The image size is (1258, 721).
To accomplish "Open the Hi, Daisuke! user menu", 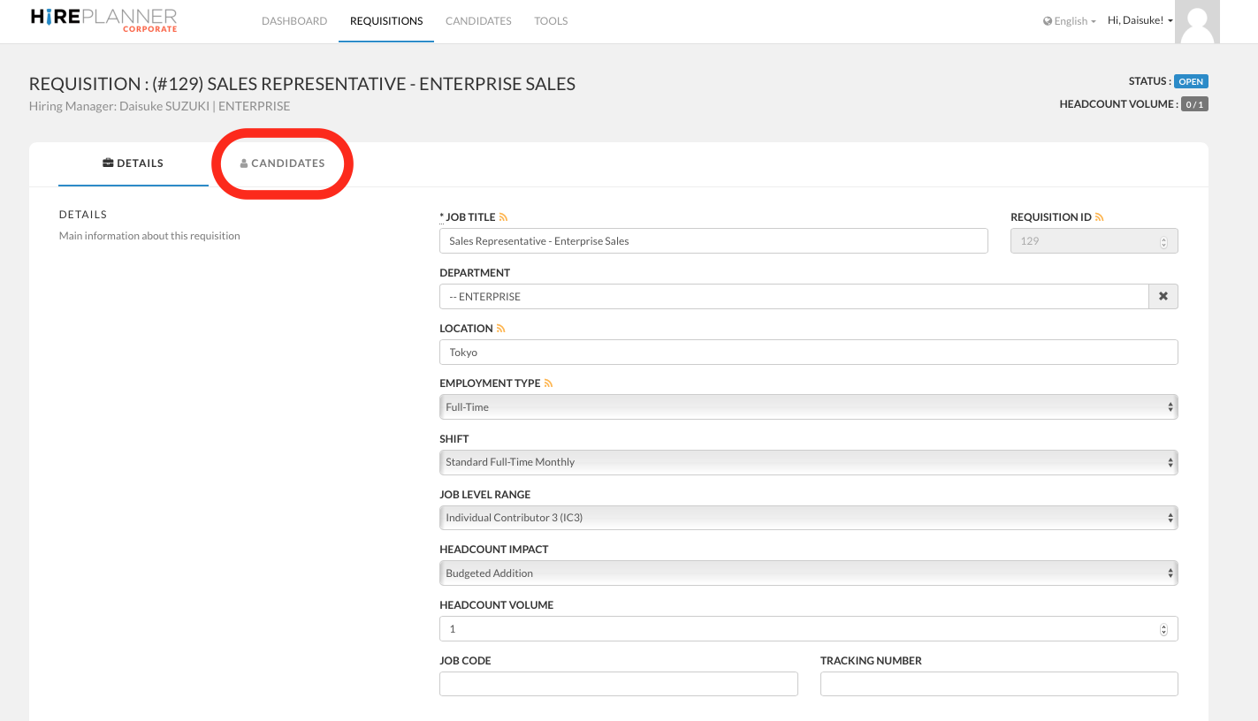I will (x=1140, y=20).
